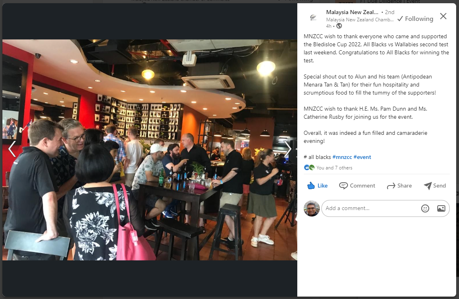The image size is (459, 299).
Task: Click the Send paper plane icon
Action: pyautogui.click(x=427, y=186)
